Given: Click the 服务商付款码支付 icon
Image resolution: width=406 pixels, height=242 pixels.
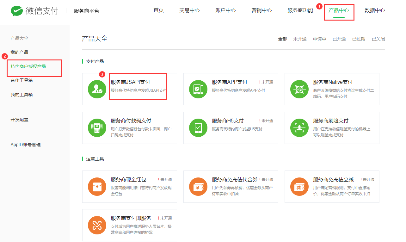Looking at the screenshot, I should point(97,128).
